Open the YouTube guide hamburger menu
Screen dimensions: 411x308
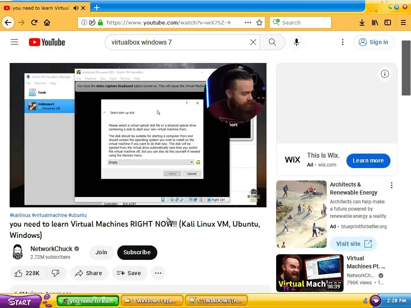click(x=14, y=42)
